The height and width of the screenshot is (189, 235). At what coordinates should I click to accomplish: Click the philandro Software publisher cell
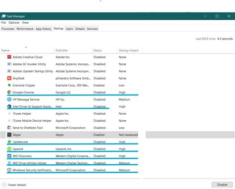[x=73, y=78]
